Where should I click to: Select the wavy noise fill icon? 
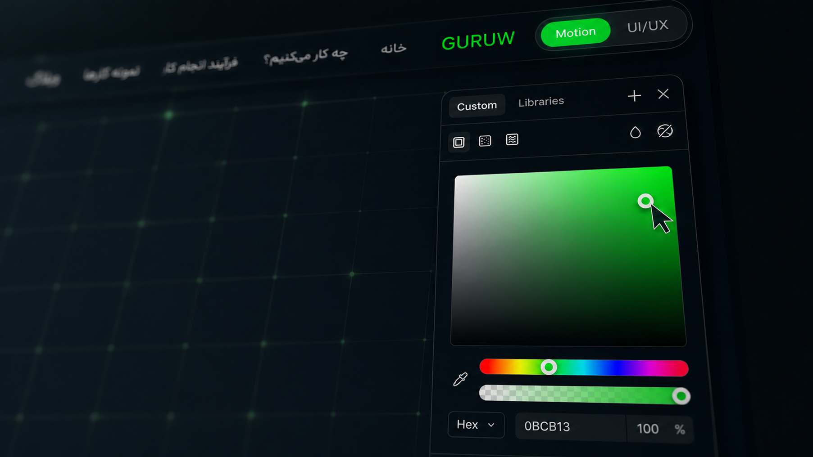(512, 139)
